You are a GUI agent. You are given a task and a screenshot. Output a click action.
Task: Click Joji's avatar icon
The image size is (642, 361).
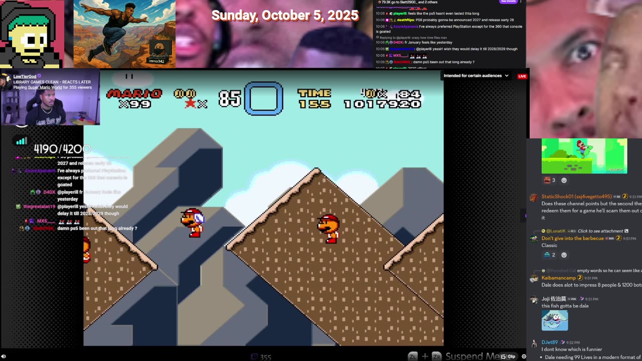coord(534,300)
